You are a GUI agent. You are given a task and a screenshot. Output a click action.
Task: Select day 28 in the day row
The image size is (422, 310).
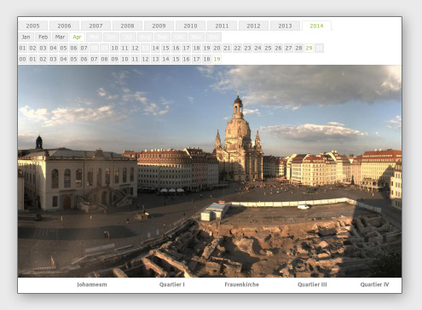pyautogui.click(x=298, y=48)
